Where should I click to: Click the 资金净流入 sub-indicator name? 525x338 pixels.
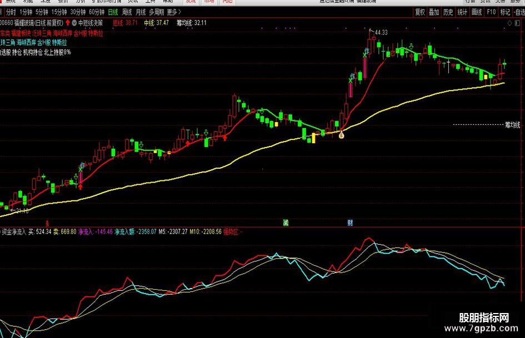[14, 231]
